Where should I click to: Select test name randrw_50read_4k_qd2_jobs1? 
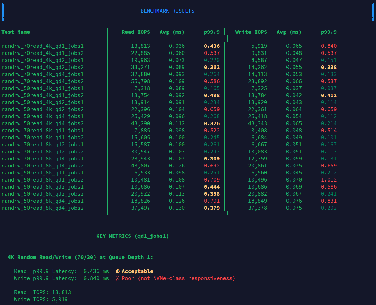pyautogui.click(x=43, y=102)
